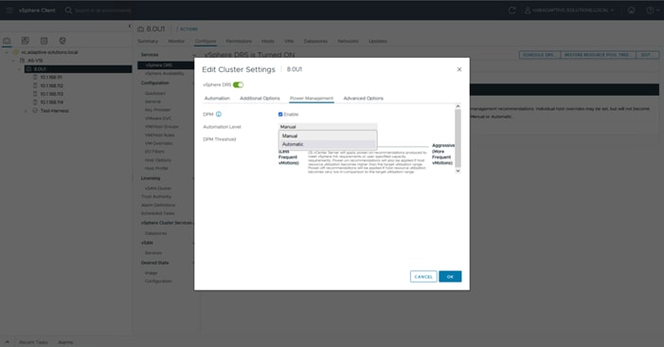Click the dialog scrollbar up arrow
Viewport: 664px width, 347px height.
pyautogui.click(x=458, y=106)
